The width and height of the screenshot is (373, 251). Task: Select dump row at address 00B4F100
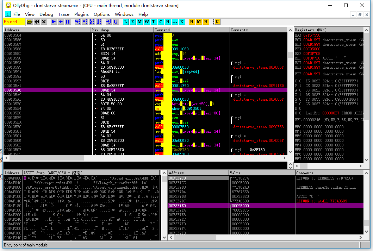tap(82, 196)
